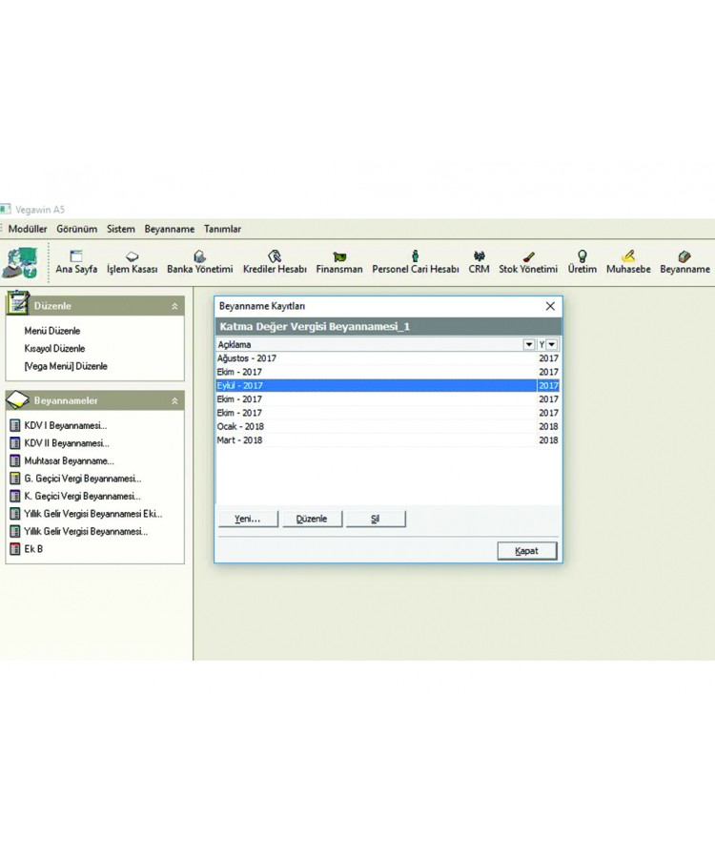The height and width of the screenshot is (858, 715).
Task: Select the Ocak - 2018 record row
Action: pos(377,426)
